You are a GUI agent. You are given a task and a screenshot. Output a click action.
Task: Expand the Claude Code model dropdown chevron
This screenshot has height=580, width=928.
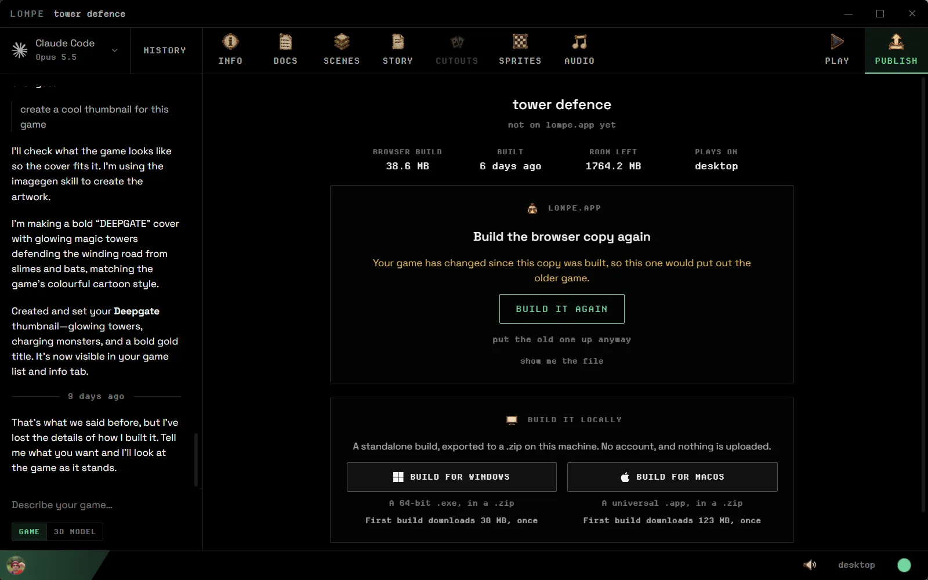point(115,50)
